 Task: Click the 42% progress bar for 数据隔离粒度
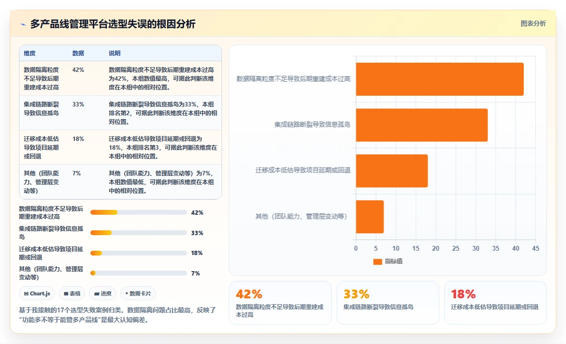pyautogui.click(x=138, y=213)
